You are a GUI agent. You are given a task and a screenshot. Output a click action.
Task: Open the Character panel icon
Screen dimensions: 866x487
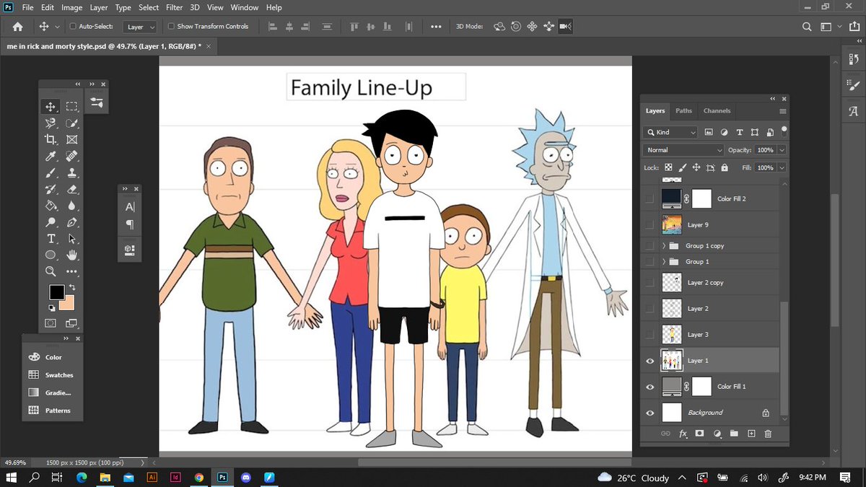click(x=130, y=206)
